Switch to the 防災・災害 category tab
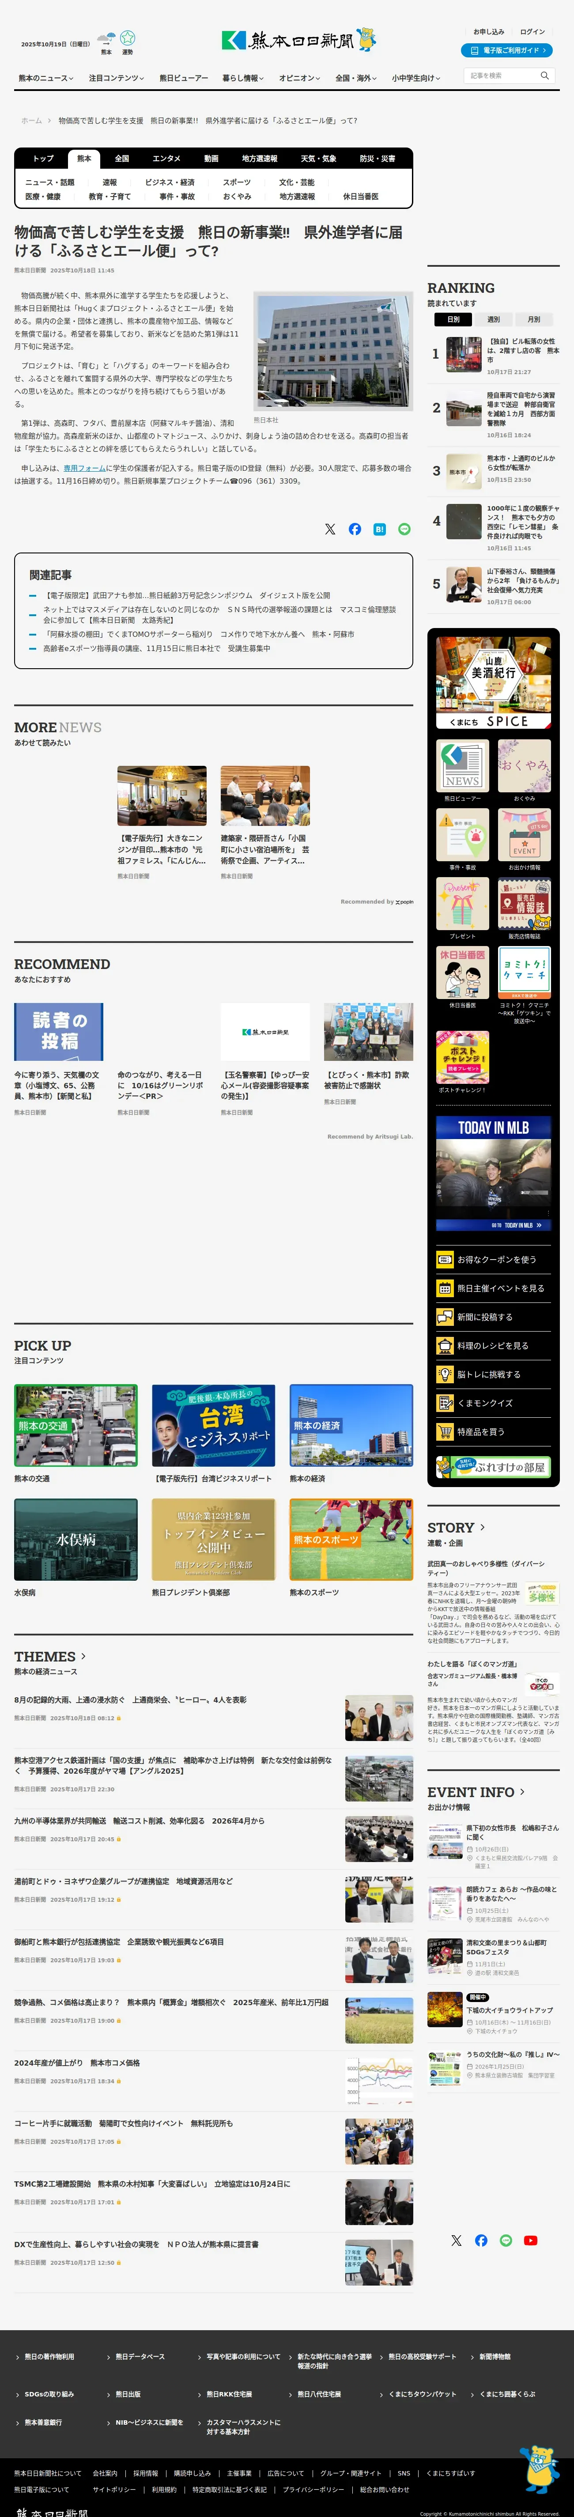 378,158
